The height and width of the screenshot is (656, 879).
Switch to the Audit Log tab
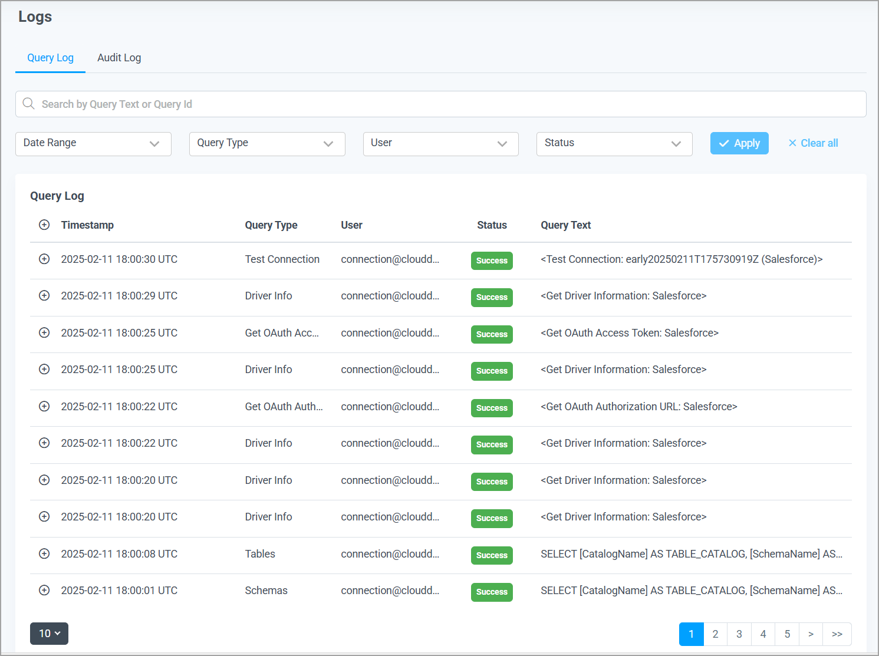pyautogui.click(x=119, y=57)
